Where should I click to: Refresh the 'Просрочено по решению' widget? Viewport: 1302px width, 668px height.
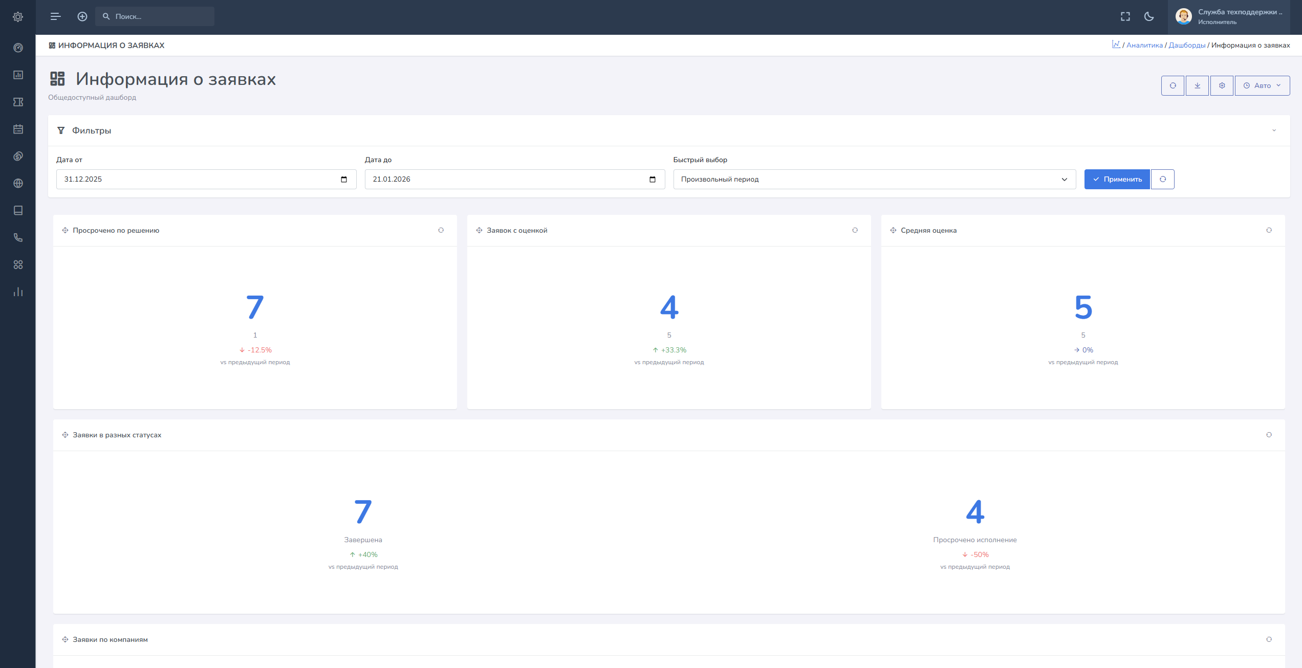(441, 230)
